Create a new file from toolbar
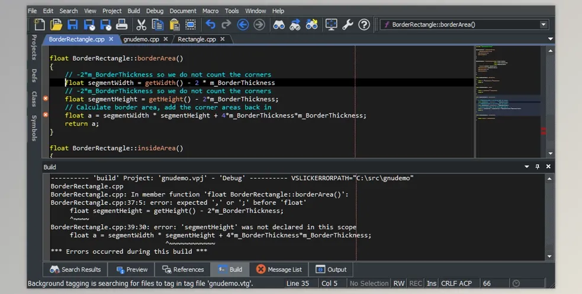 pos(39,25)
